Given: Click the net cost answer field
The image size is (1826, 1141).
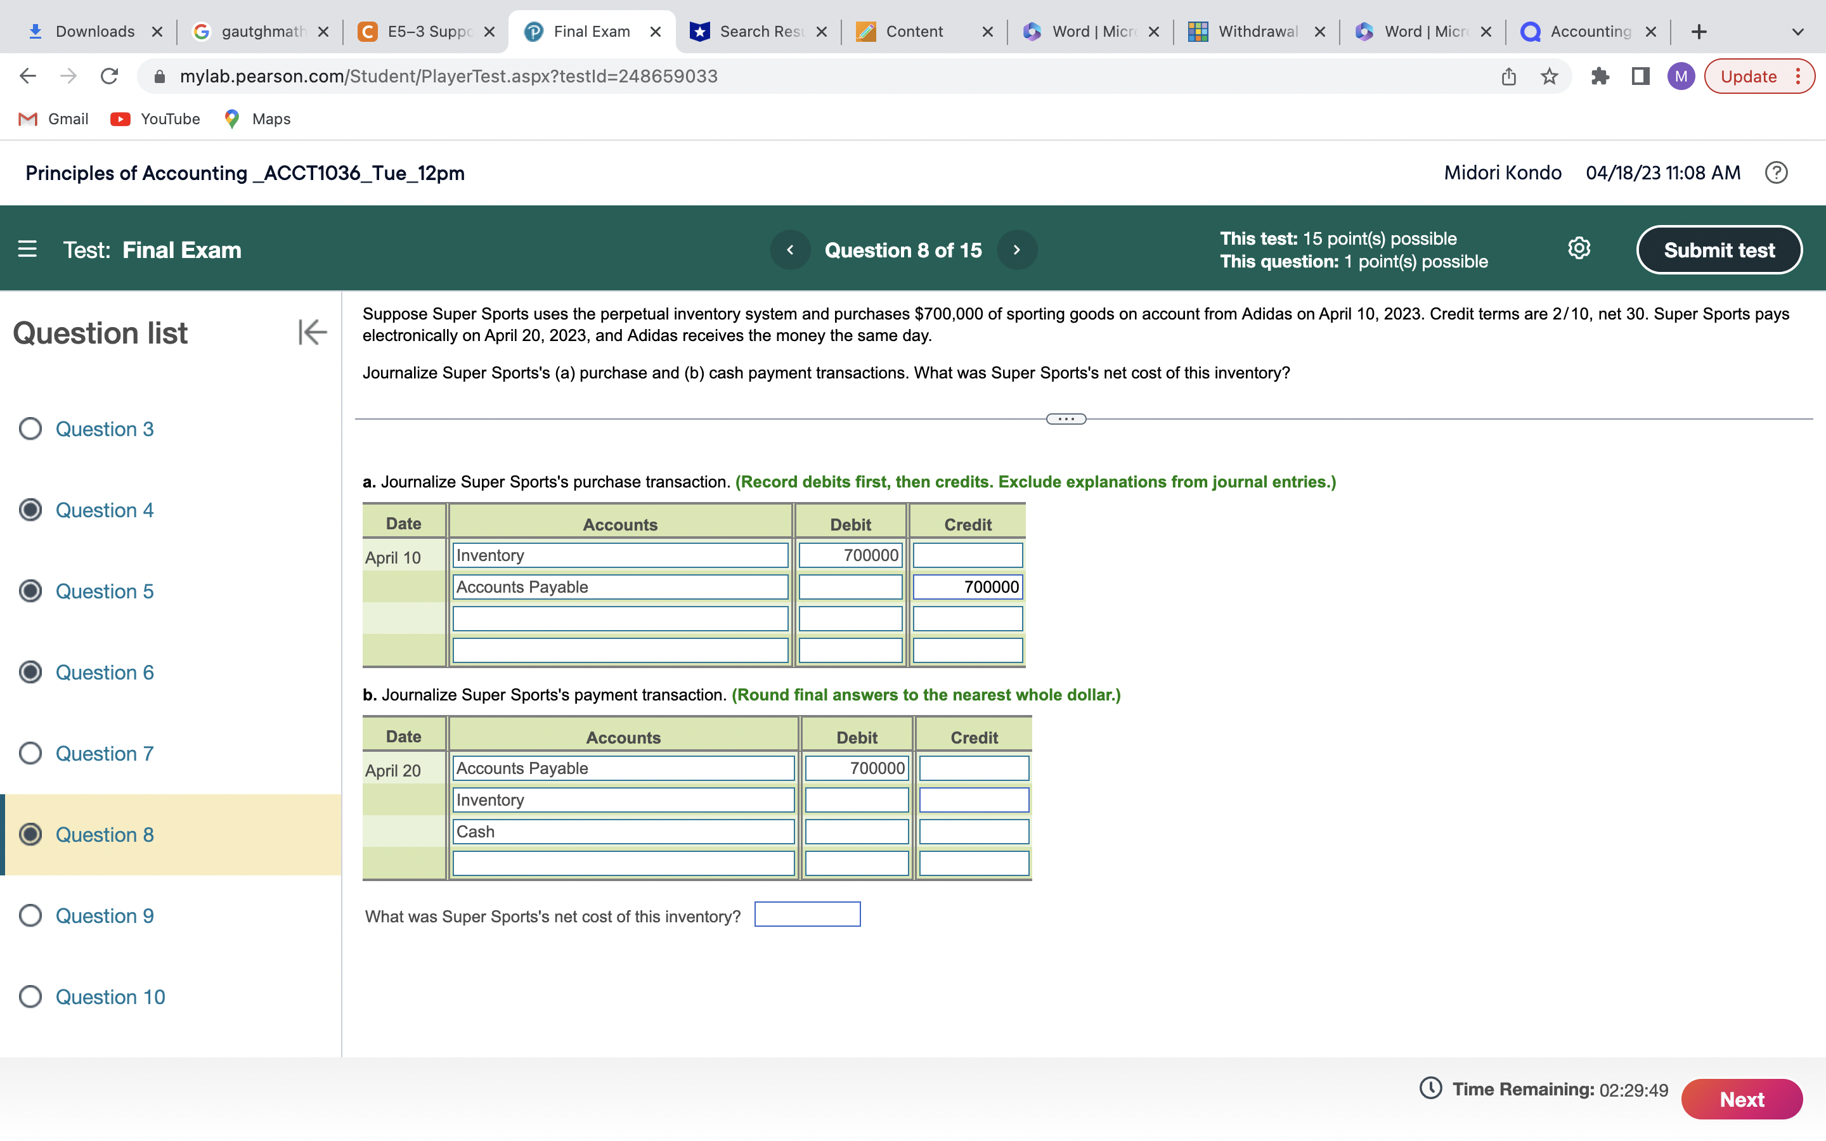Looking at the screenshot, I should pos(807,915).
